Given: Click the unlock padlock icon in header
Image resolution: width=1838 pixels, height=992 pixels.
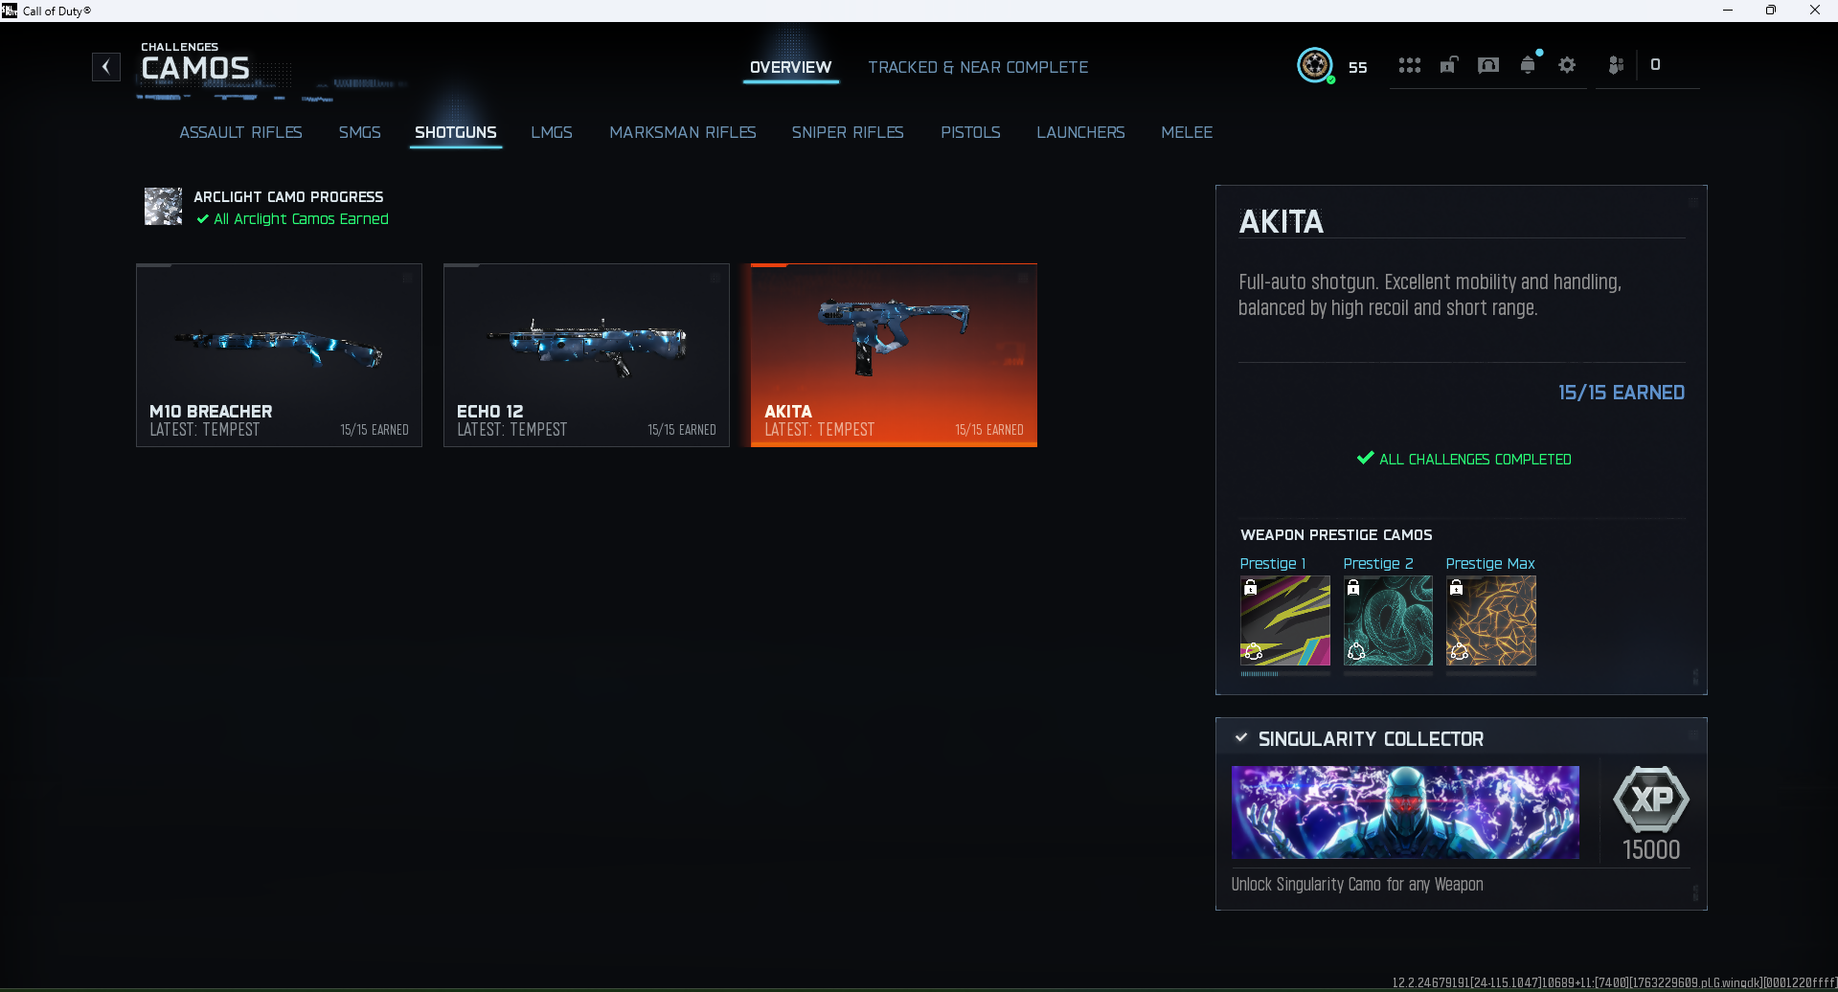Looking at the screenshot, I should [x=1449, y=65].
